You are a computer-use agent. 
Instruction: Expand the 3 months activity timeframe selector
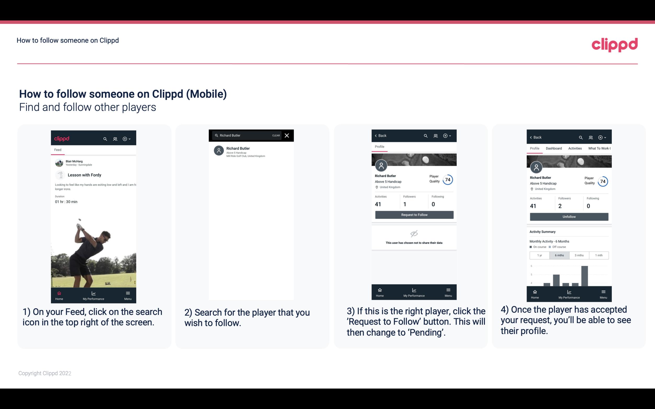click(579, 255)
